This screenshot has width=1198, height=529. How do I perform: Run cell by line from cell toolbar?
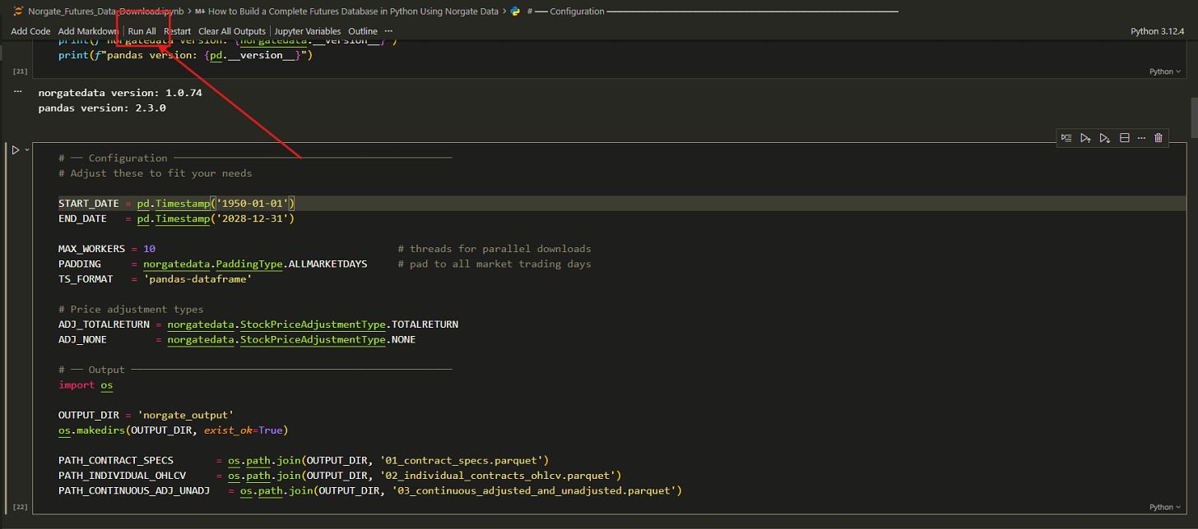coord(1066,138)
